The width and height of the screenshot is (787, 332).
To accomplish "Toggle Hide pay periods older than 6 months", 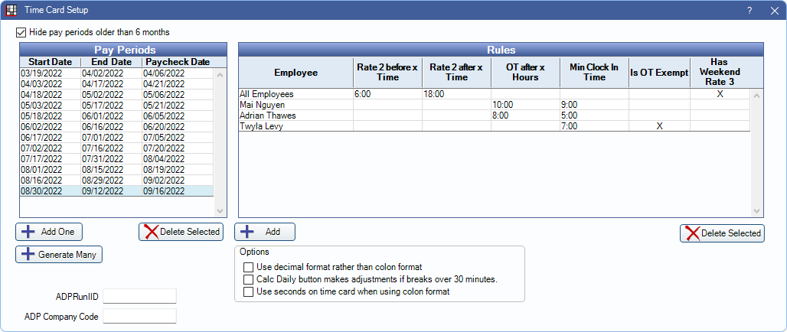I will coord(21,32).
